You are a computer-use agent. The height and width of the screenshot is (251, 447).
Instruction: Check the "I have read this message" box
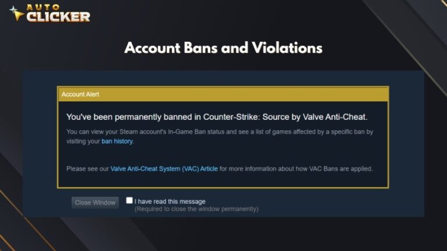click(x=130, y=200)
